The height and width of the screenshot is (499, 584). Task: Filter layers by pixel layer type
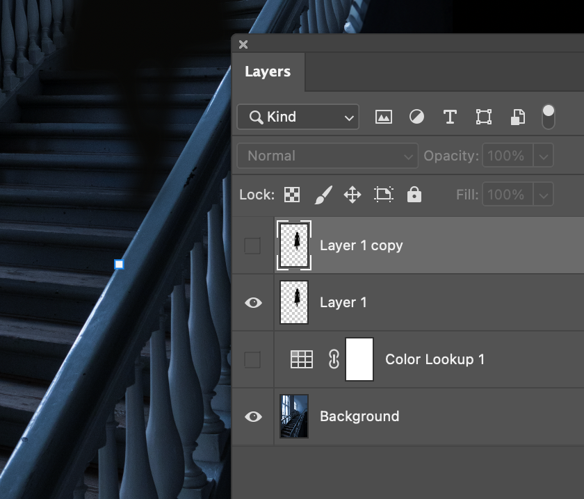click(383, 117)
